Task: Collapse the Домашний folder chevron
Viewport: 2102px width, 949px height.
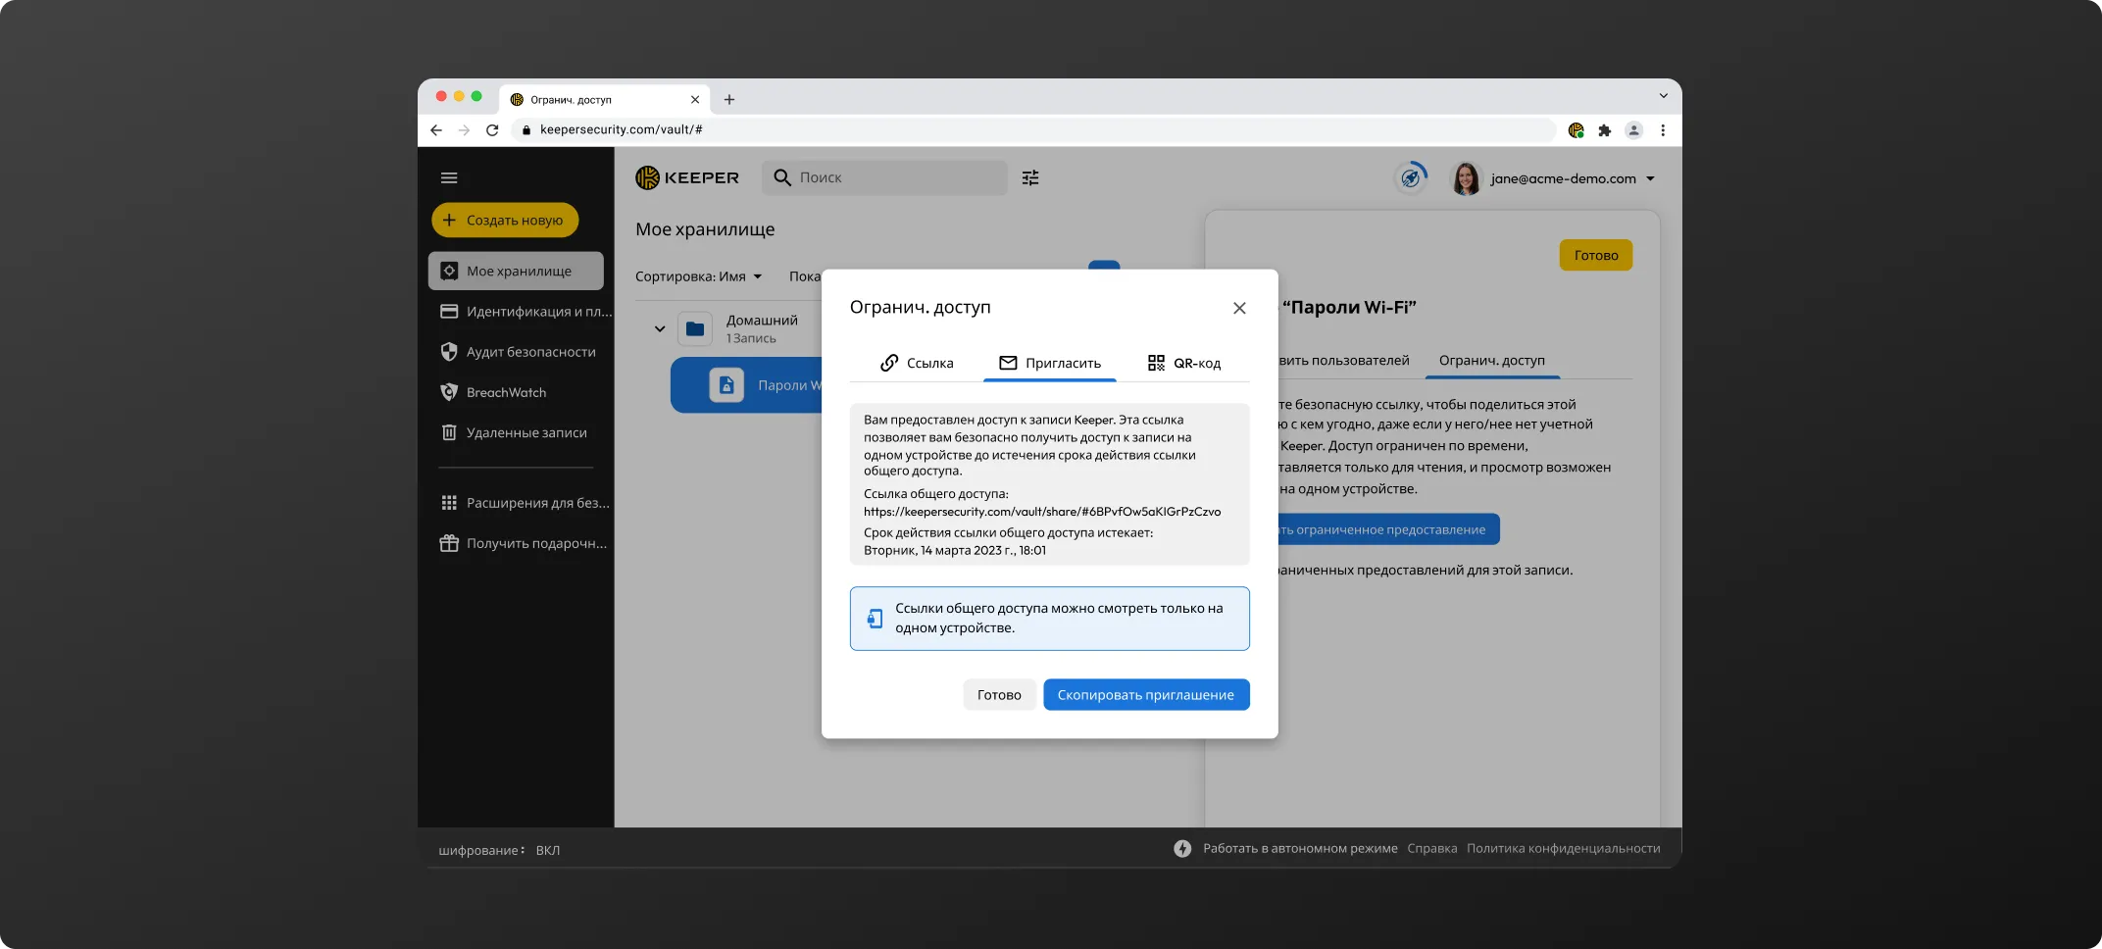Action: [x=660, y=328]
